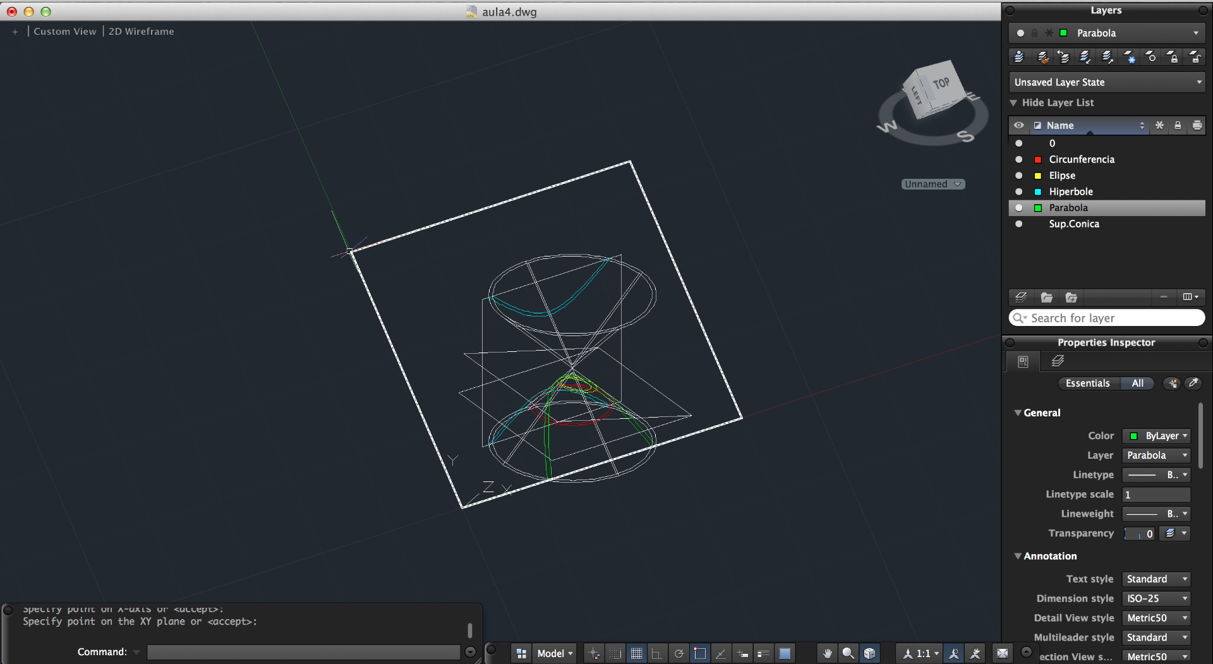
Task: Click the viewport plus control
Action: [x=15, y=32]
